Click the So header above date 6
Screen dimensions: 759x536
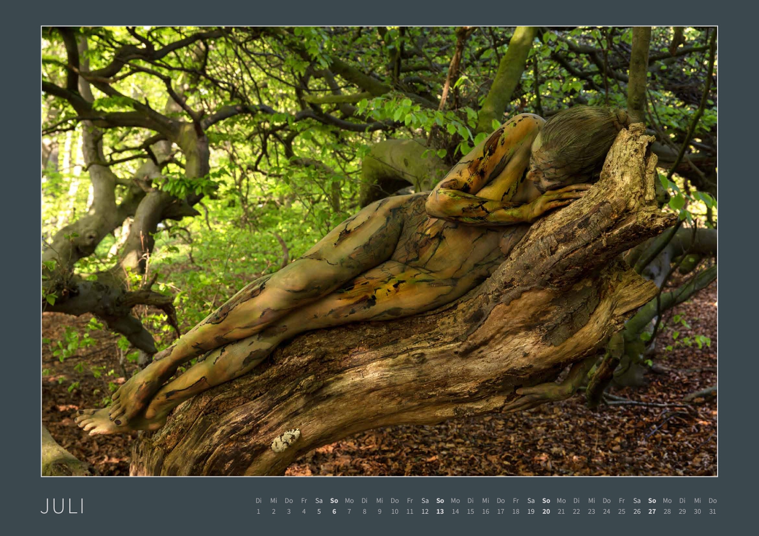click(334, 500)
